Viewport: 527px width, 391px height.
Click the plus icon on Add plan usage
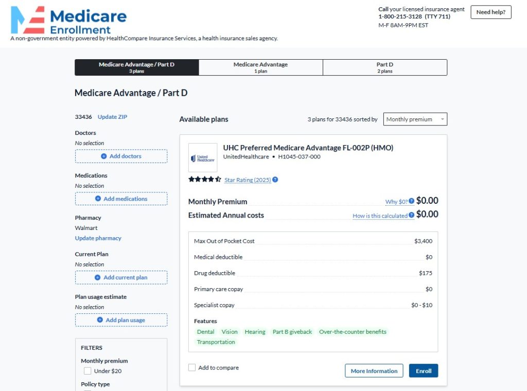(100, 320)
